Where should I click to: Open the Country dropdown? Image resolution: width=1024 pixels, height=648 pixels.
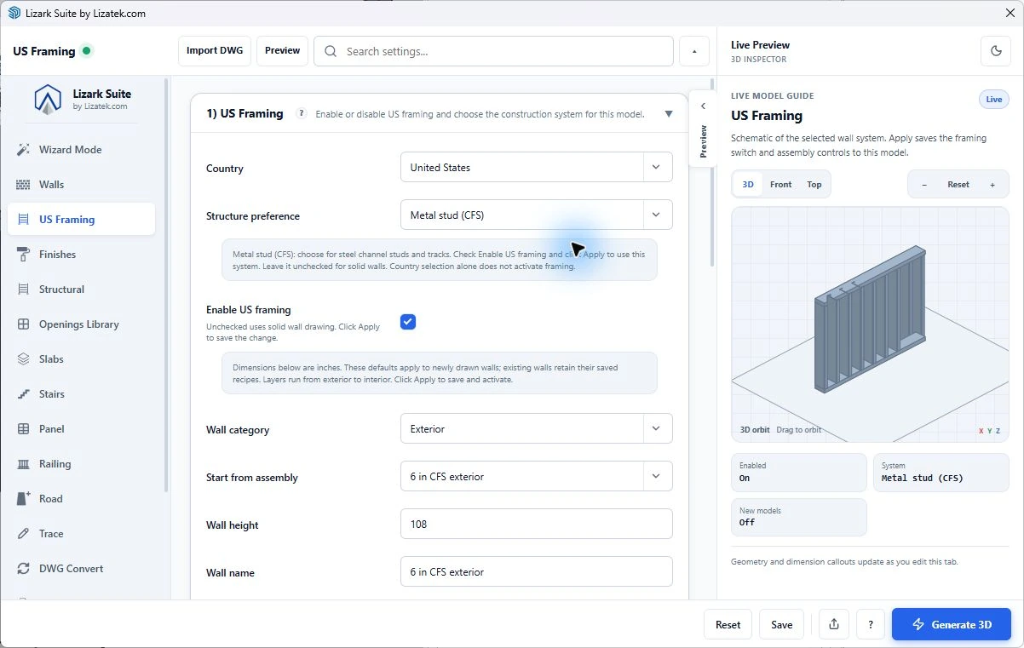pyautogui.click(x=536, y=168)
